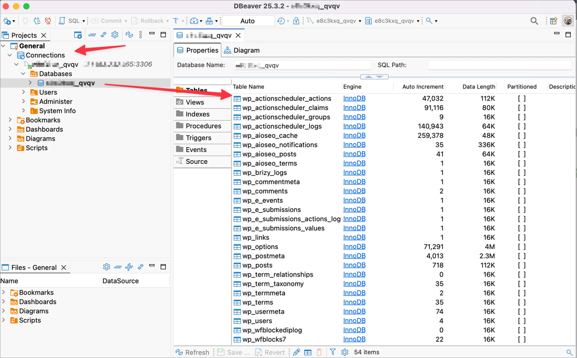Collapse the General project group
Image resolution: width=577 pixels, height=358 pixels.
click(x=3, y=46)
